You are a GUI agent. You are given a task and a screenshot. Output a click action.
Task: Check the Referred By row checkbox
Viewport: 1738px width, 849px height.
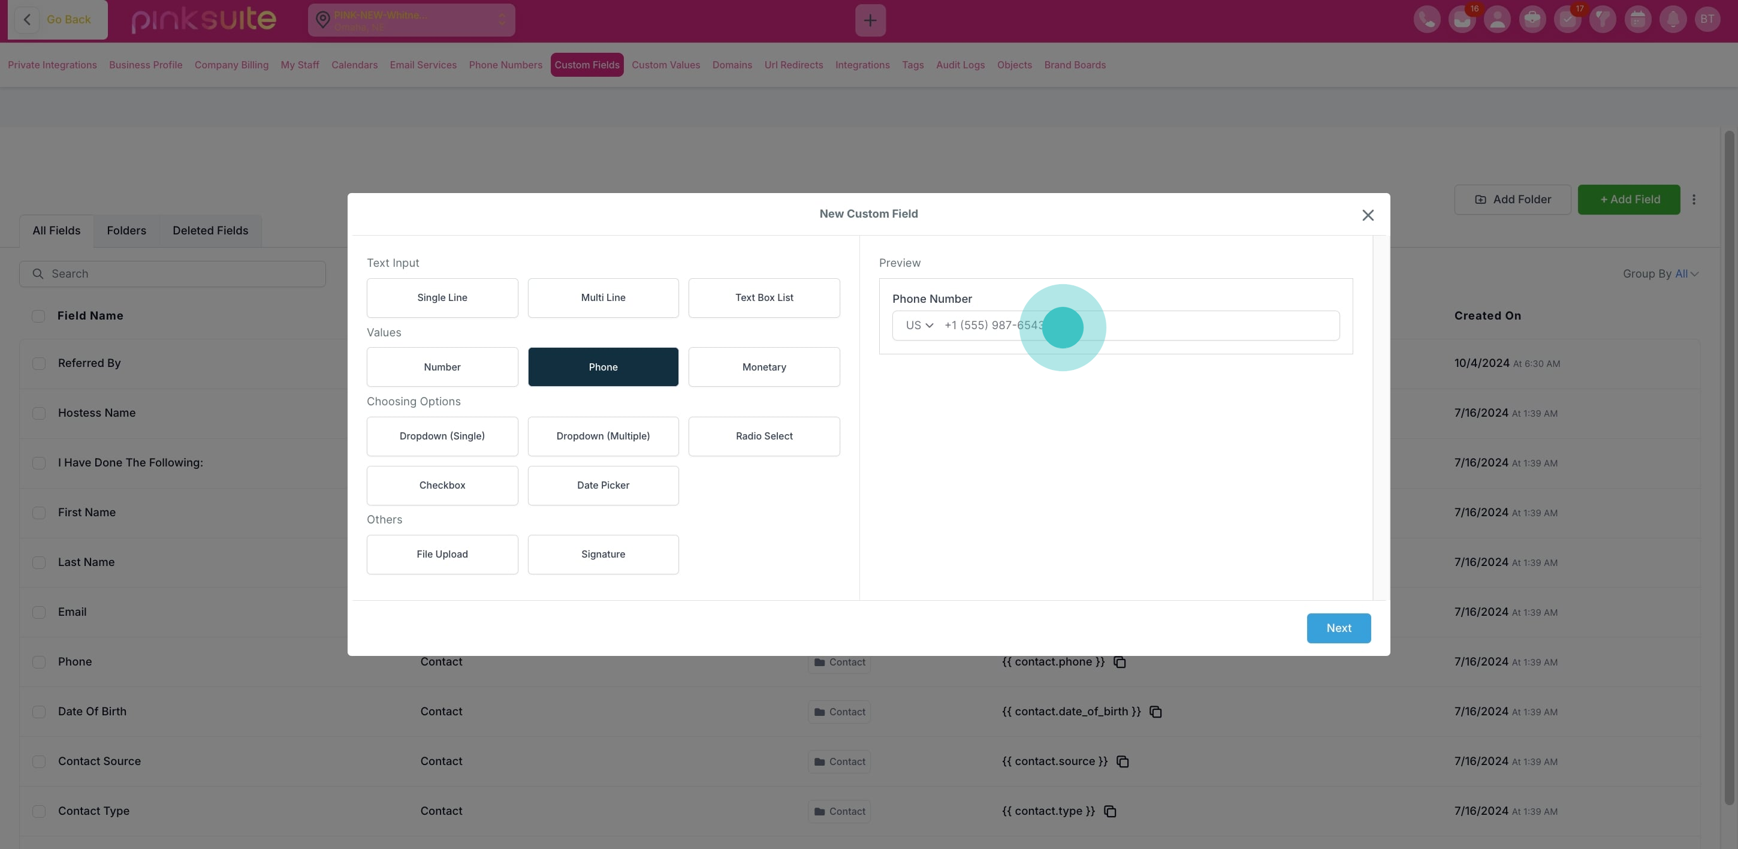point(39,364)
